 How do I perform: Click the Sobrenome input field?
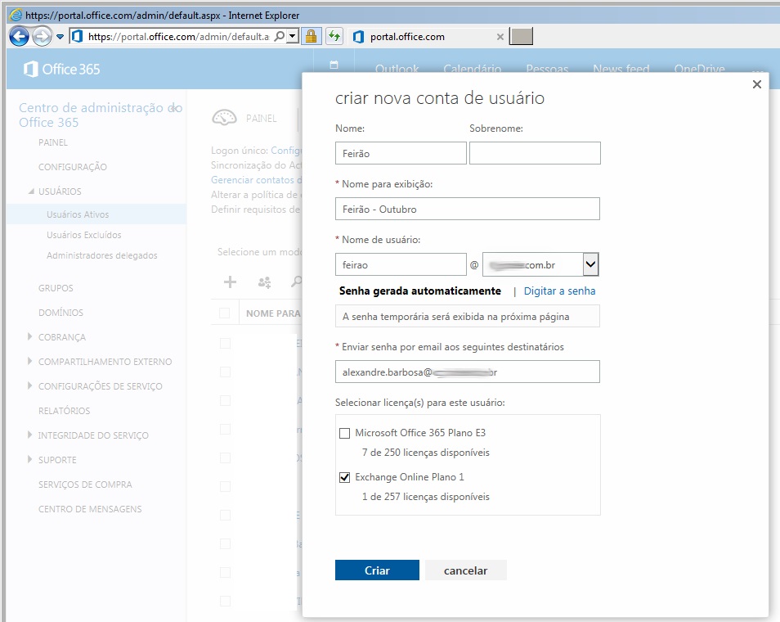pyautogui.click(x=535, y=153)
